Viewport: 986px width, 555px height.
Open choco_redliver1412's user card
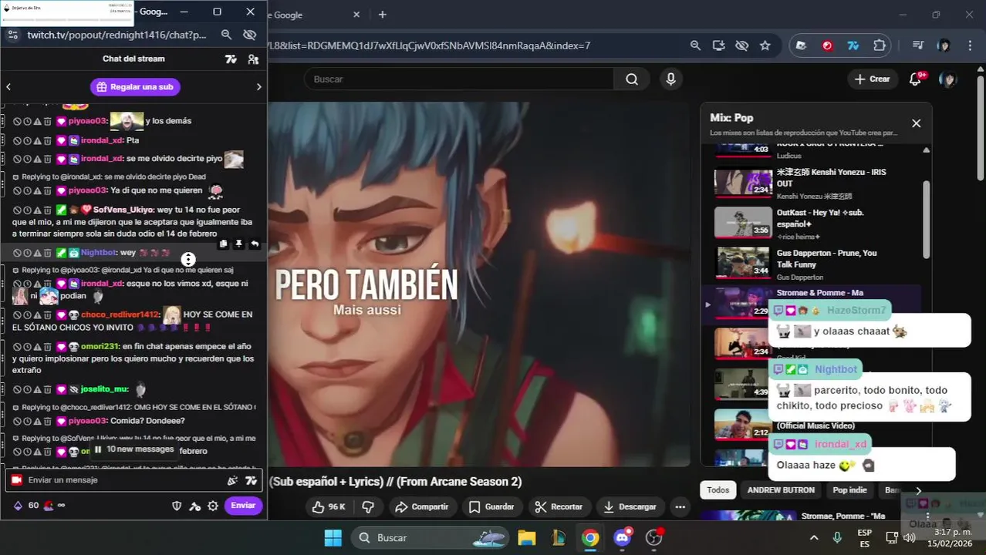[x=120, y=315]
